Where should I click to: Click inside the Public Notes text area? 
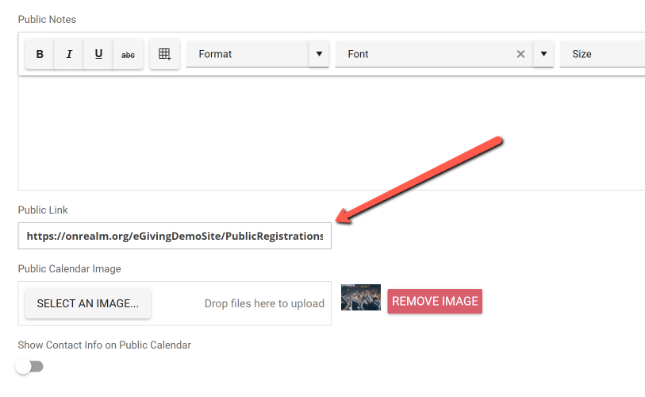[331, 133]
